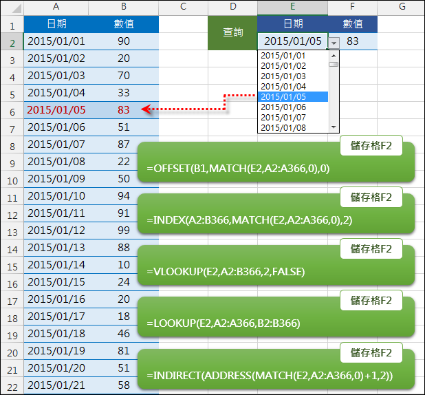425x395 pixels.
Task: Select column E header
Action: click(292, 7)
